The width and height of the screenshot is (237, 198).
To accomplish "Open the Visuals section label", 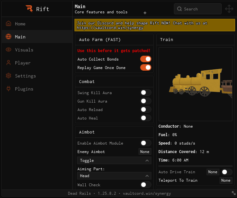I will (x=24, y=50).
